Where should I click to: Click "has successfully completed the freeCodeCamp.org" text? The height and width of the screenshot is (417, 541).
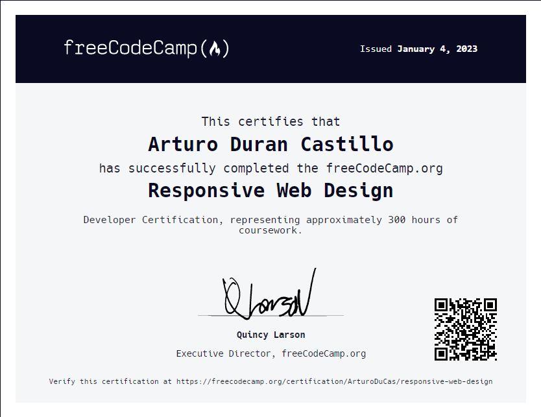click(271, 169)
